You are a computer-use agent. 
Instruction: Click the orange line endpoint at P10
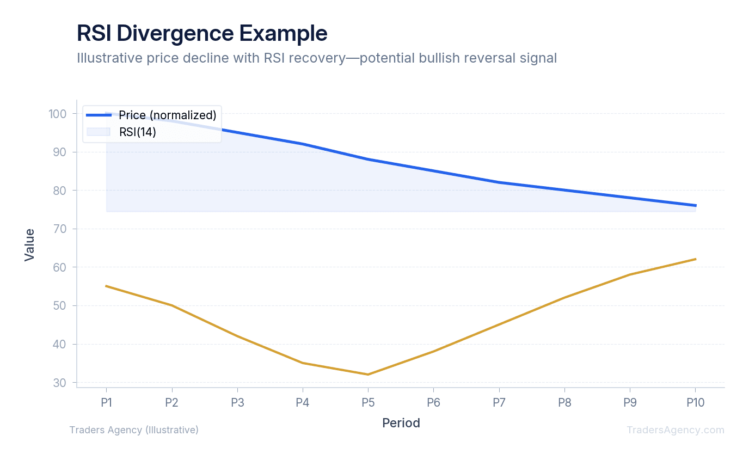click(x=695, y=259)
